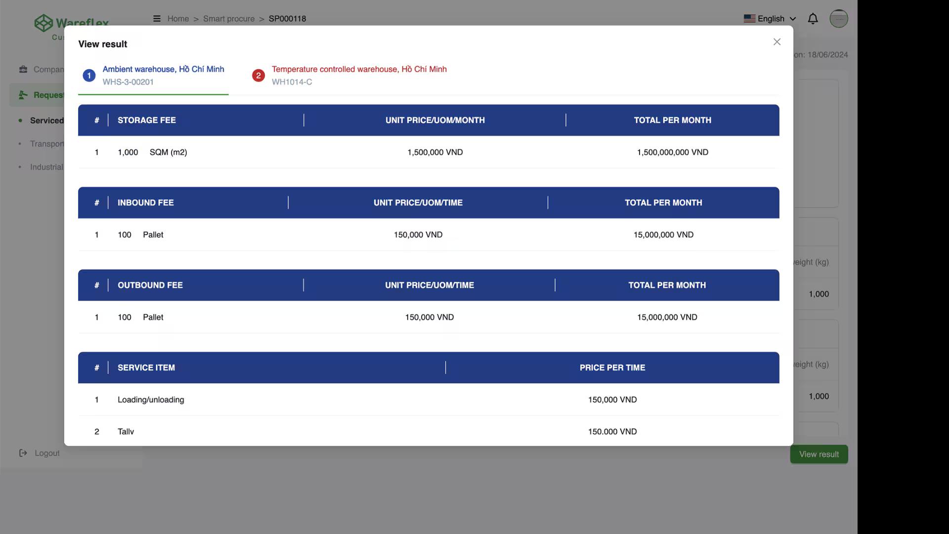This screenshot has height=534, width=949.
Task: Go to Home breadcrumb link
Action: point(178,19)
